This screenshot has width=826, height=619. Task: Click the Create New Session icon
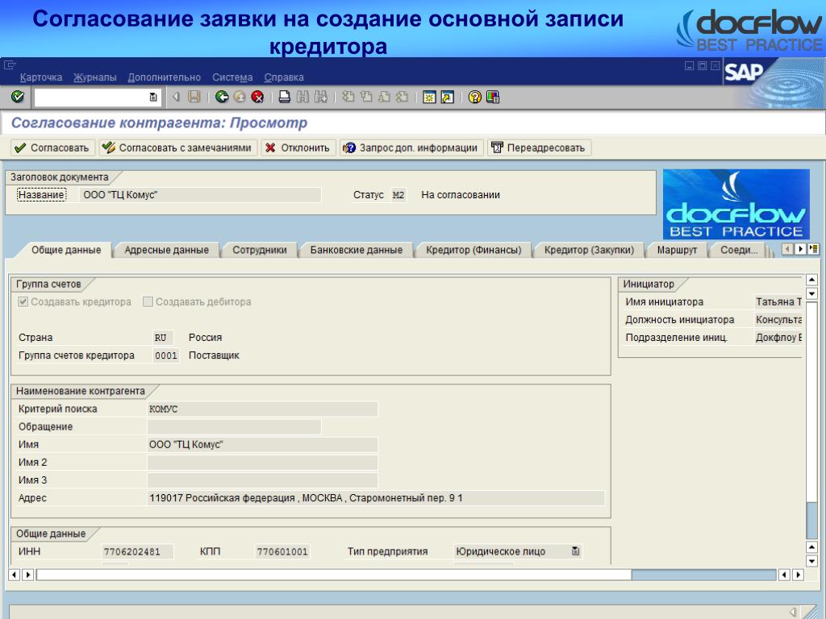429,97
